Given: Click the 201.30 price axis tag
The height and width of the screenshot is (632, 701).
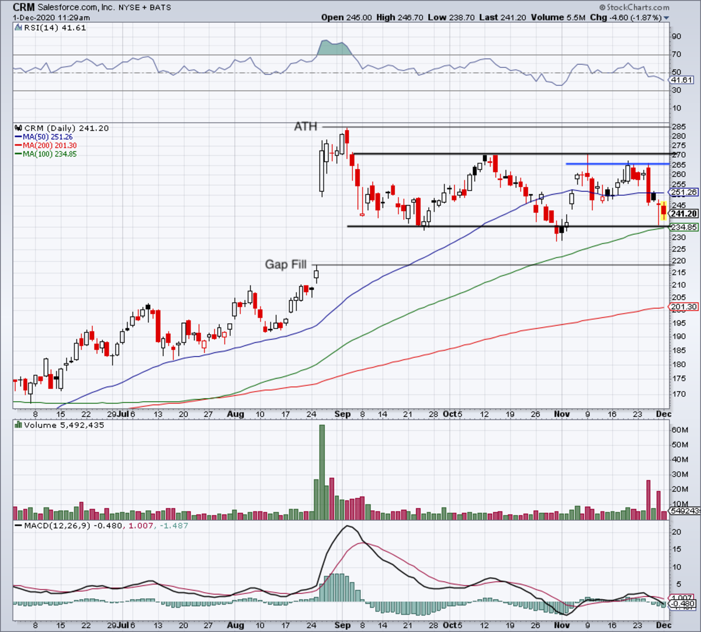Looking at the screenshot, I should (x=683, y=307).
